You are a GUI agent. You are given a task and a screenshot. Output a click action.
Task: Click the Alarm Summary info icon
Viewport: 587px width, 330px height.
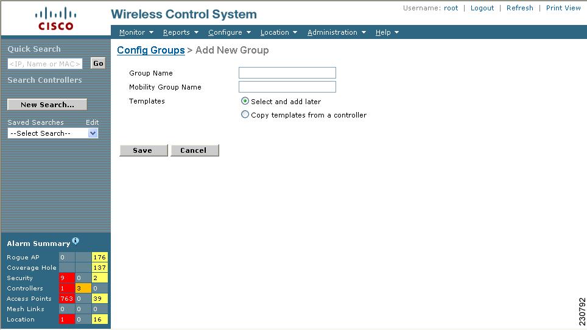pos(76,240)
